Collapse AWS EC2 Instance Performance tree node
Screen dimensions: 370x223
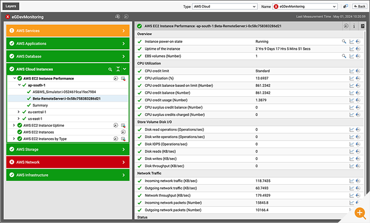click(x=15, y=78)
